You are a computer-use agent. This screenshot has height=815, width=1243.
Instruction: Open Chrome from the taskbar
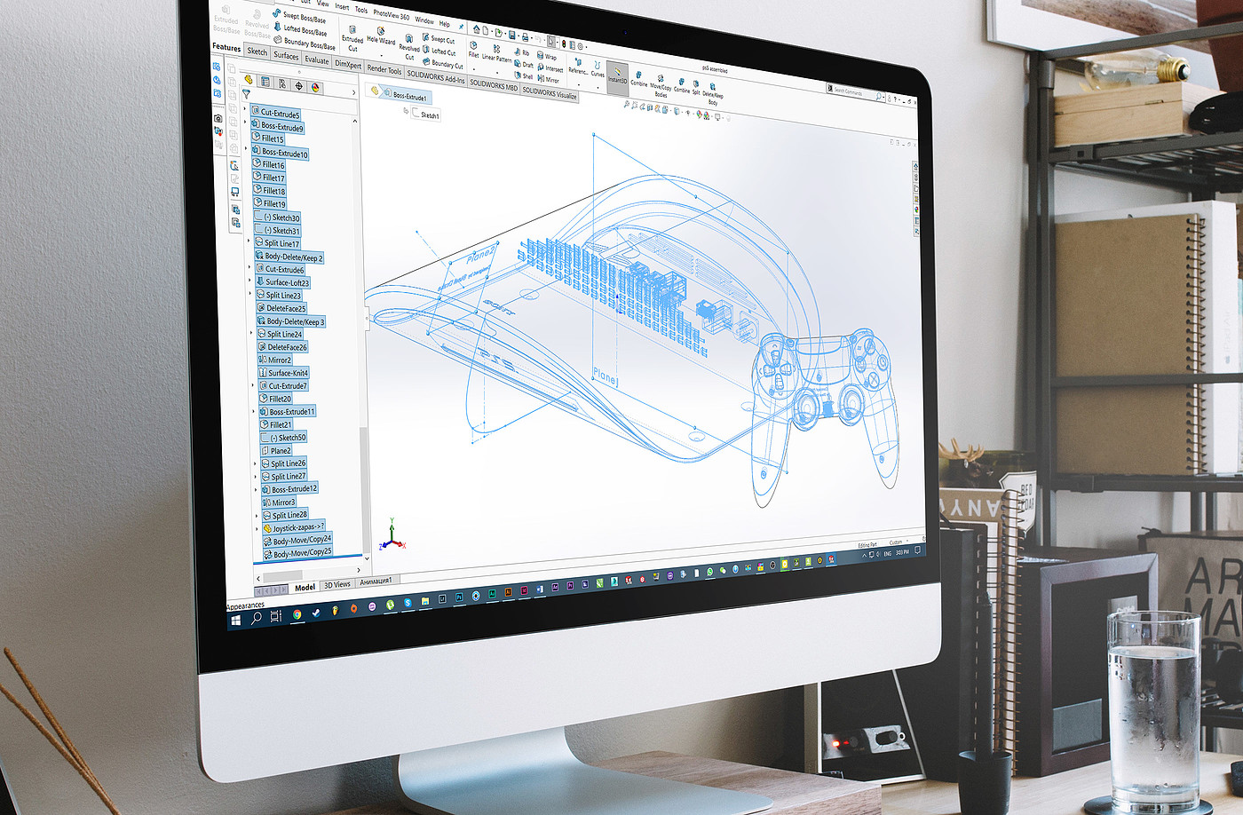click(297, 613)
